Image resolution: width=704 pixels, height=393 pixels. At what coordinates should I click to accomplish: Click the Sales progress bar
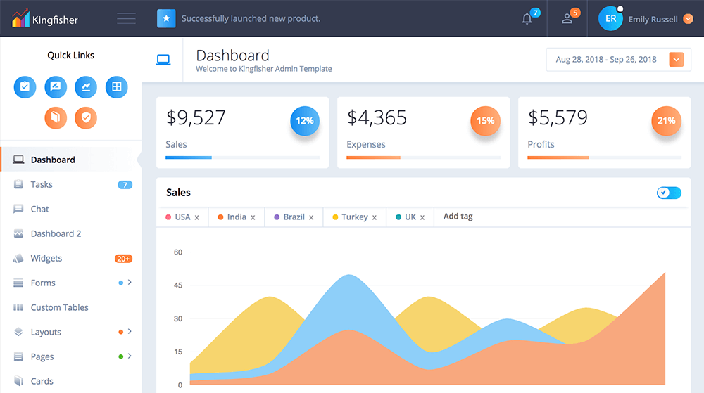point(242,157)
